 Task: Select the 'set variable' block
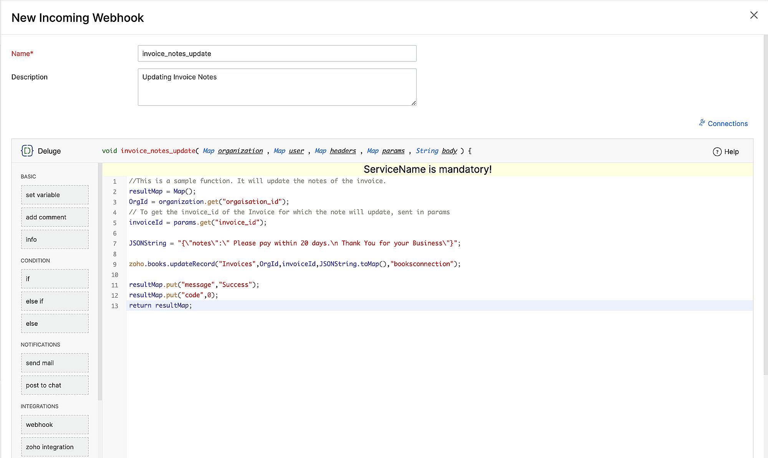[x=55, y=195]
